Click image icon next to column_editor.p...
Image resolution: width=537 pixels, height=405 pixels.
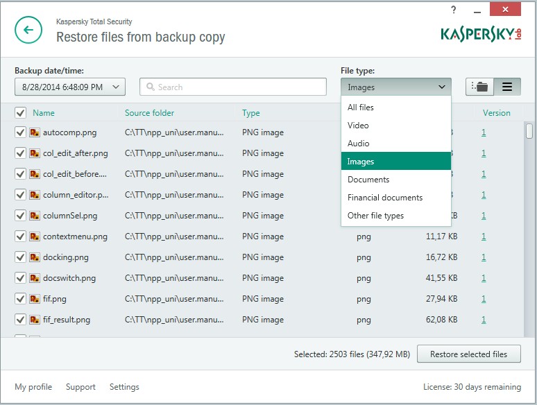[34, 194]
